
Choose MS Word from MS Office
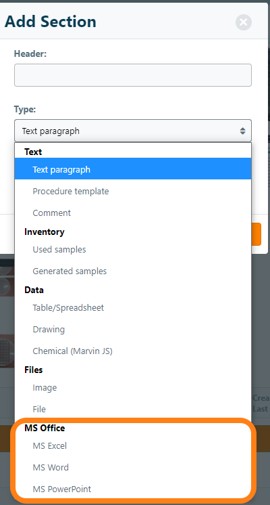coord(133,467)
